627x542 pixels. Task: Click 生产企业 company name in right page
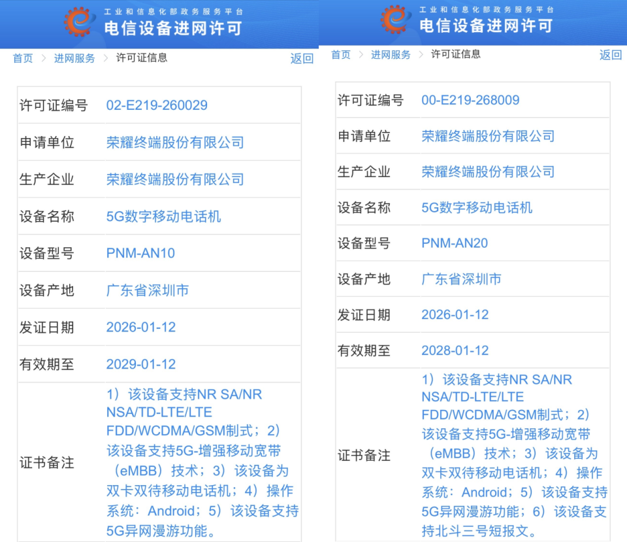488,172
